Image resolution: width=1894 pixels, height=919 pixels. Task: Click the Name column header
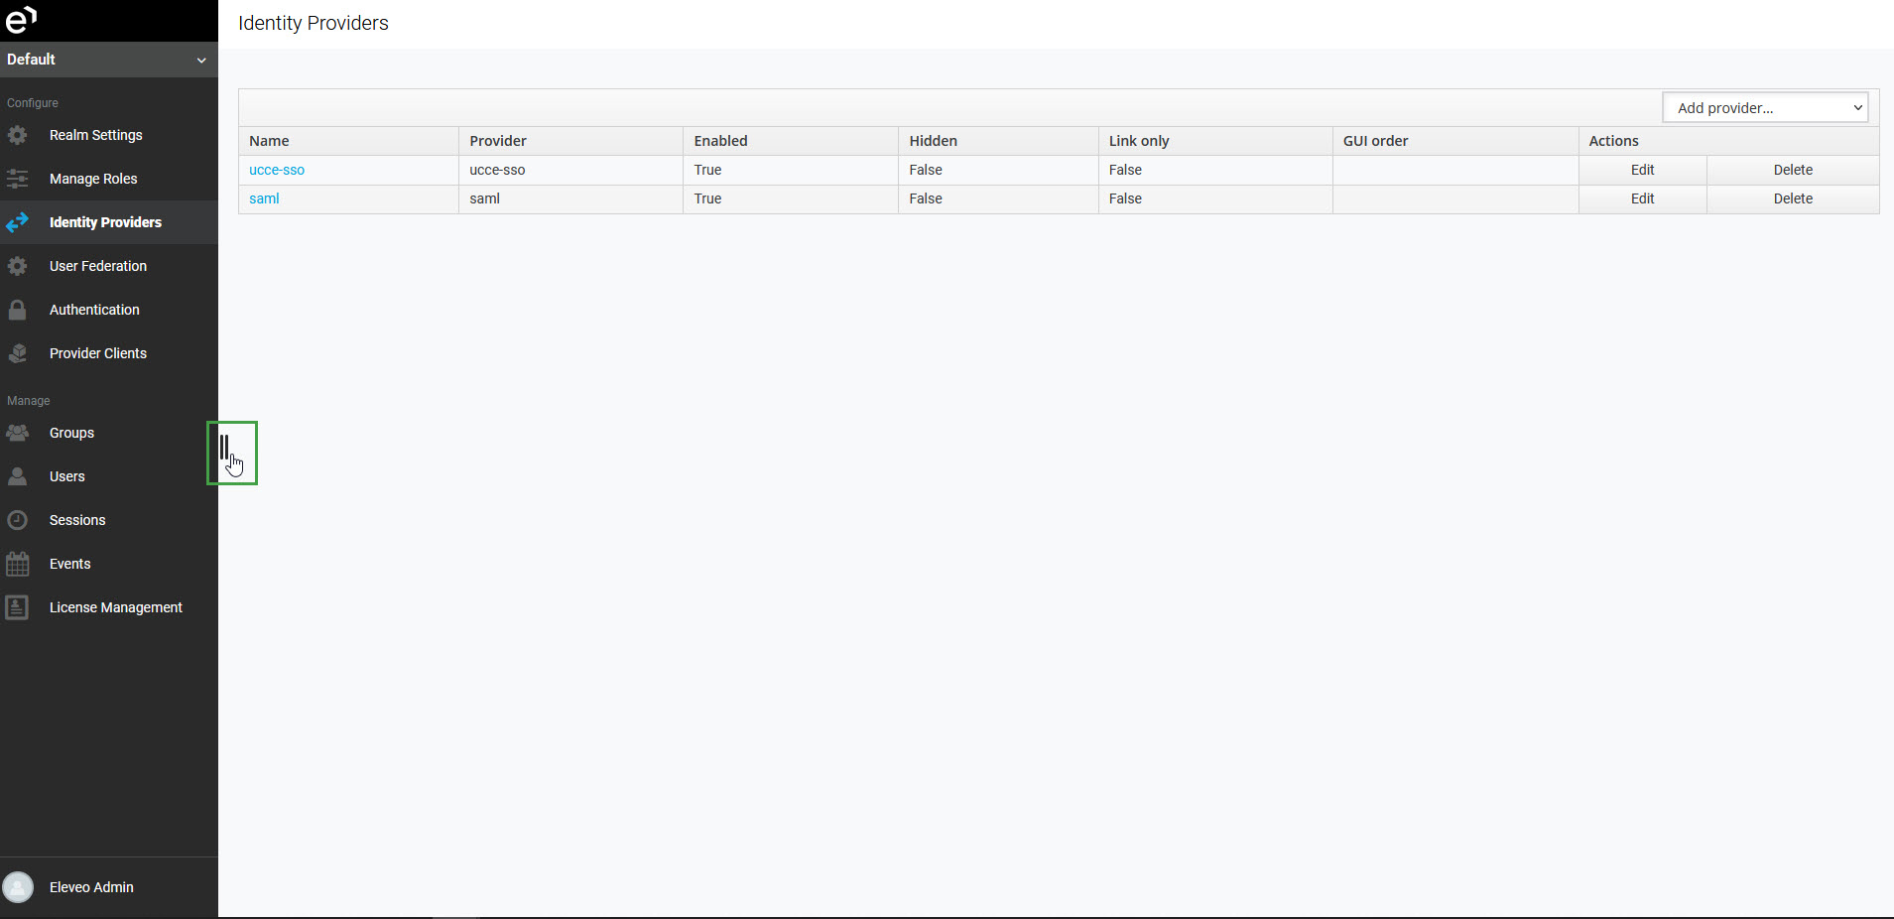click(269, 141)
